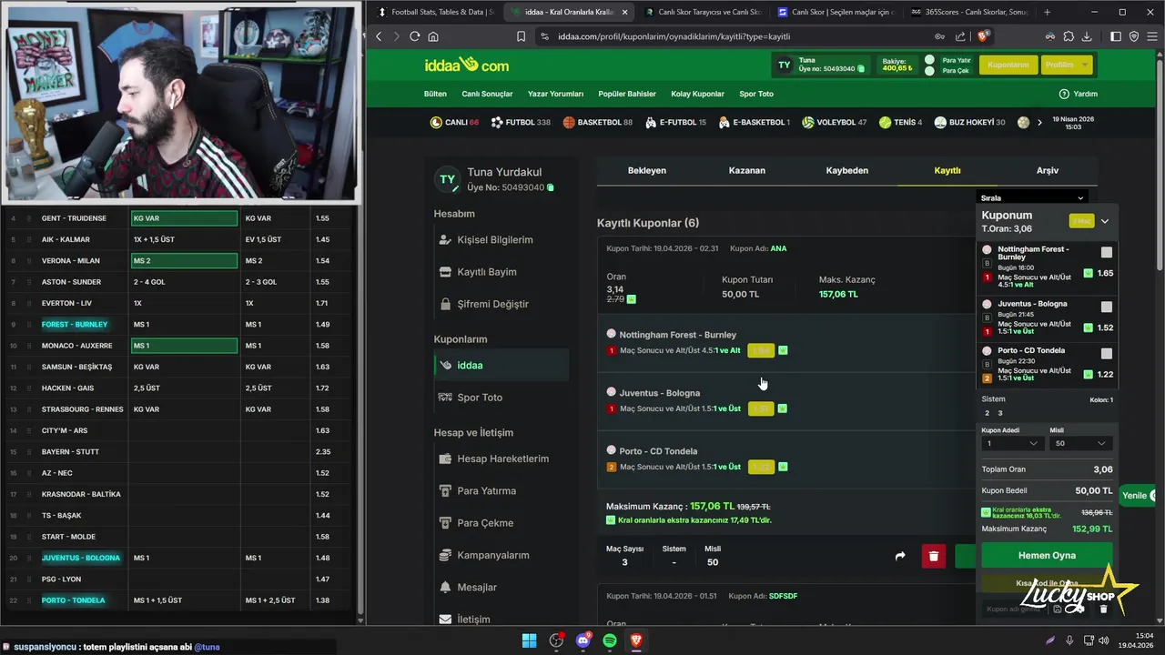Open the Spor Toto menu item
This screenshot has height=655, width=1165.
click(x=756, y=94)
